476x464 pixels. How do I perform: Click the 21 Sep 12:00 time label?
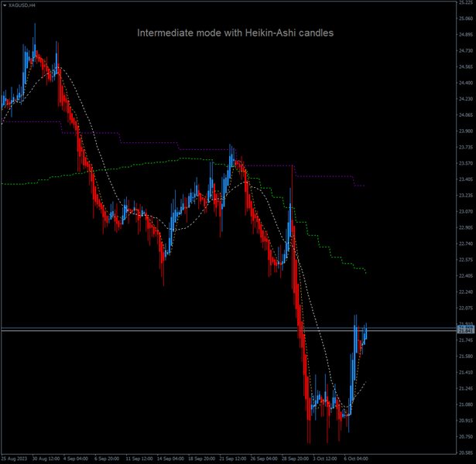[x=233, y=459]
